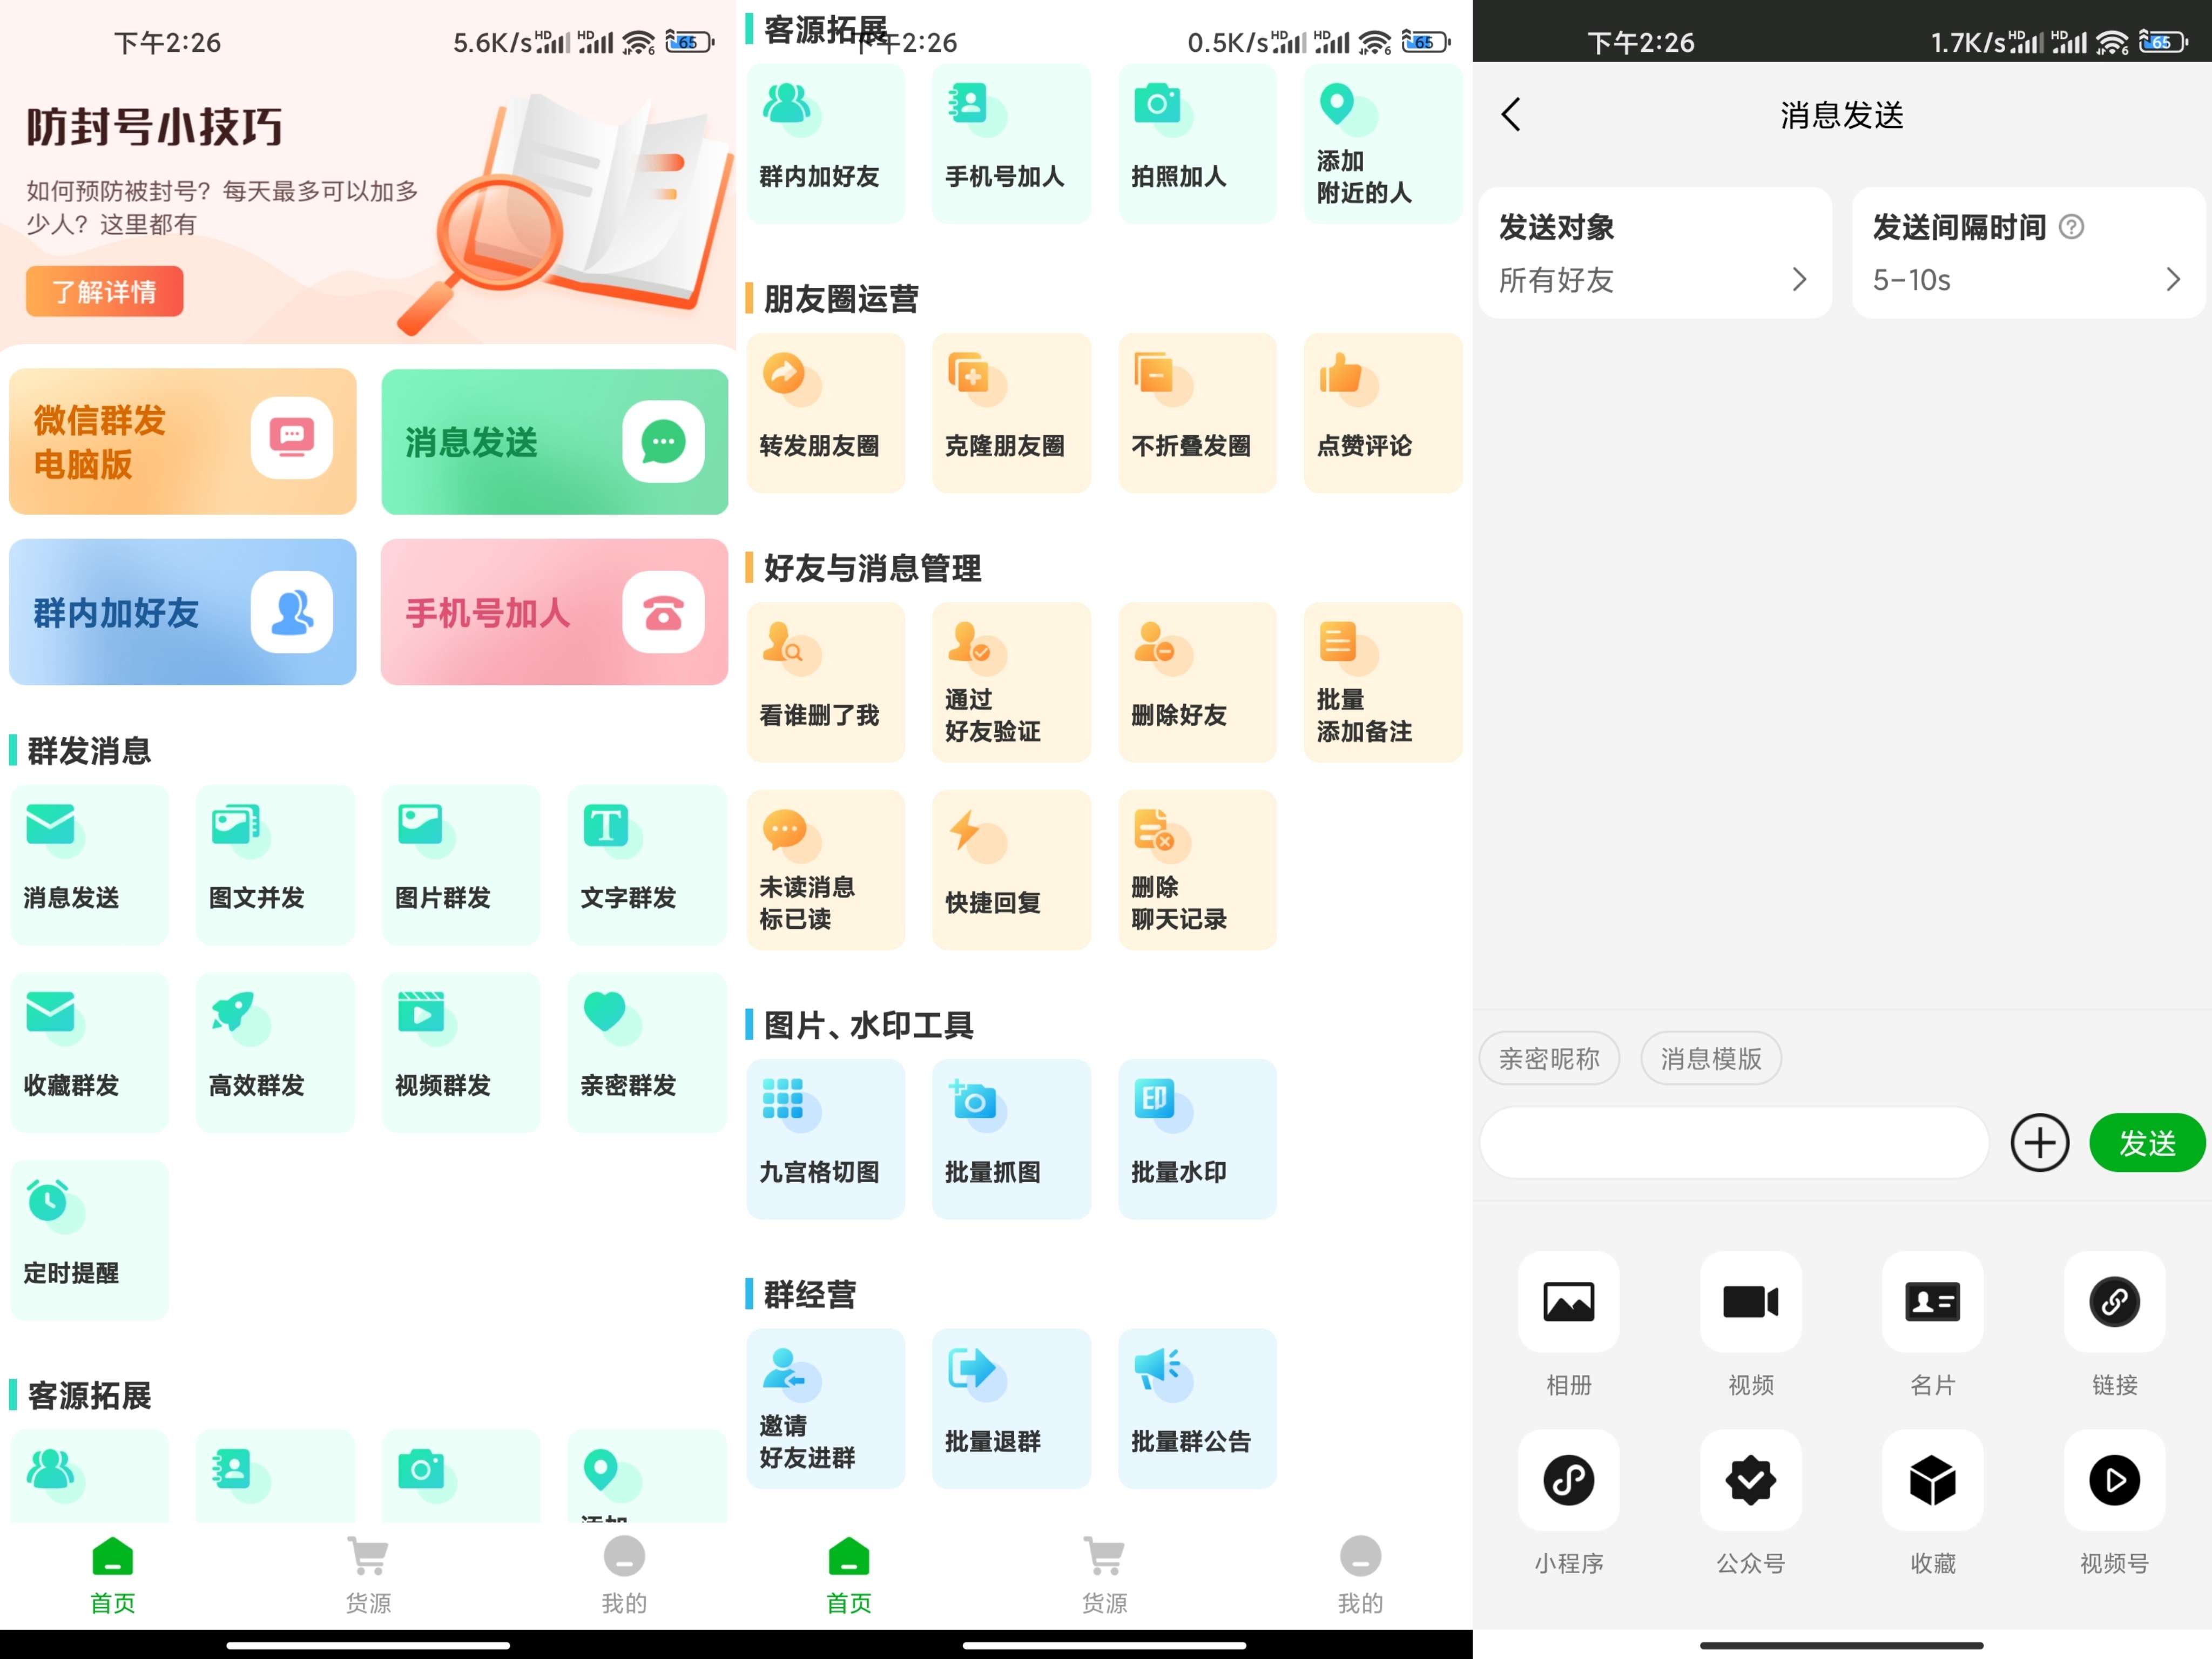
Task: Go back with the left chevron arrow
Action: [1511, 115]
